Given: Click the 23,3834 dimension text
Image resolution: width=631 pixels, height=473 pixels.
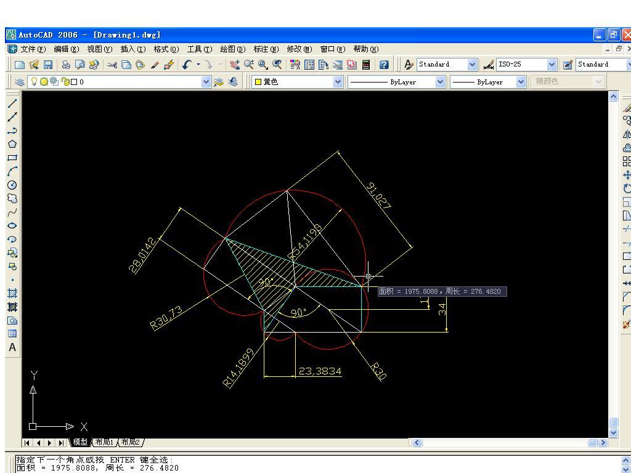Looking at the screenshot, I should (x=320, y=371).
